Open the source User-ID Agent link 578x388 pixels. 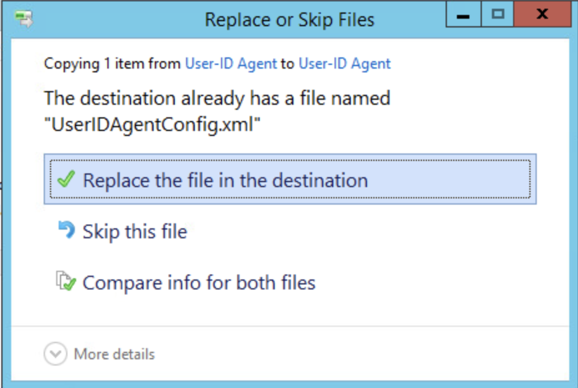point(230,63)
